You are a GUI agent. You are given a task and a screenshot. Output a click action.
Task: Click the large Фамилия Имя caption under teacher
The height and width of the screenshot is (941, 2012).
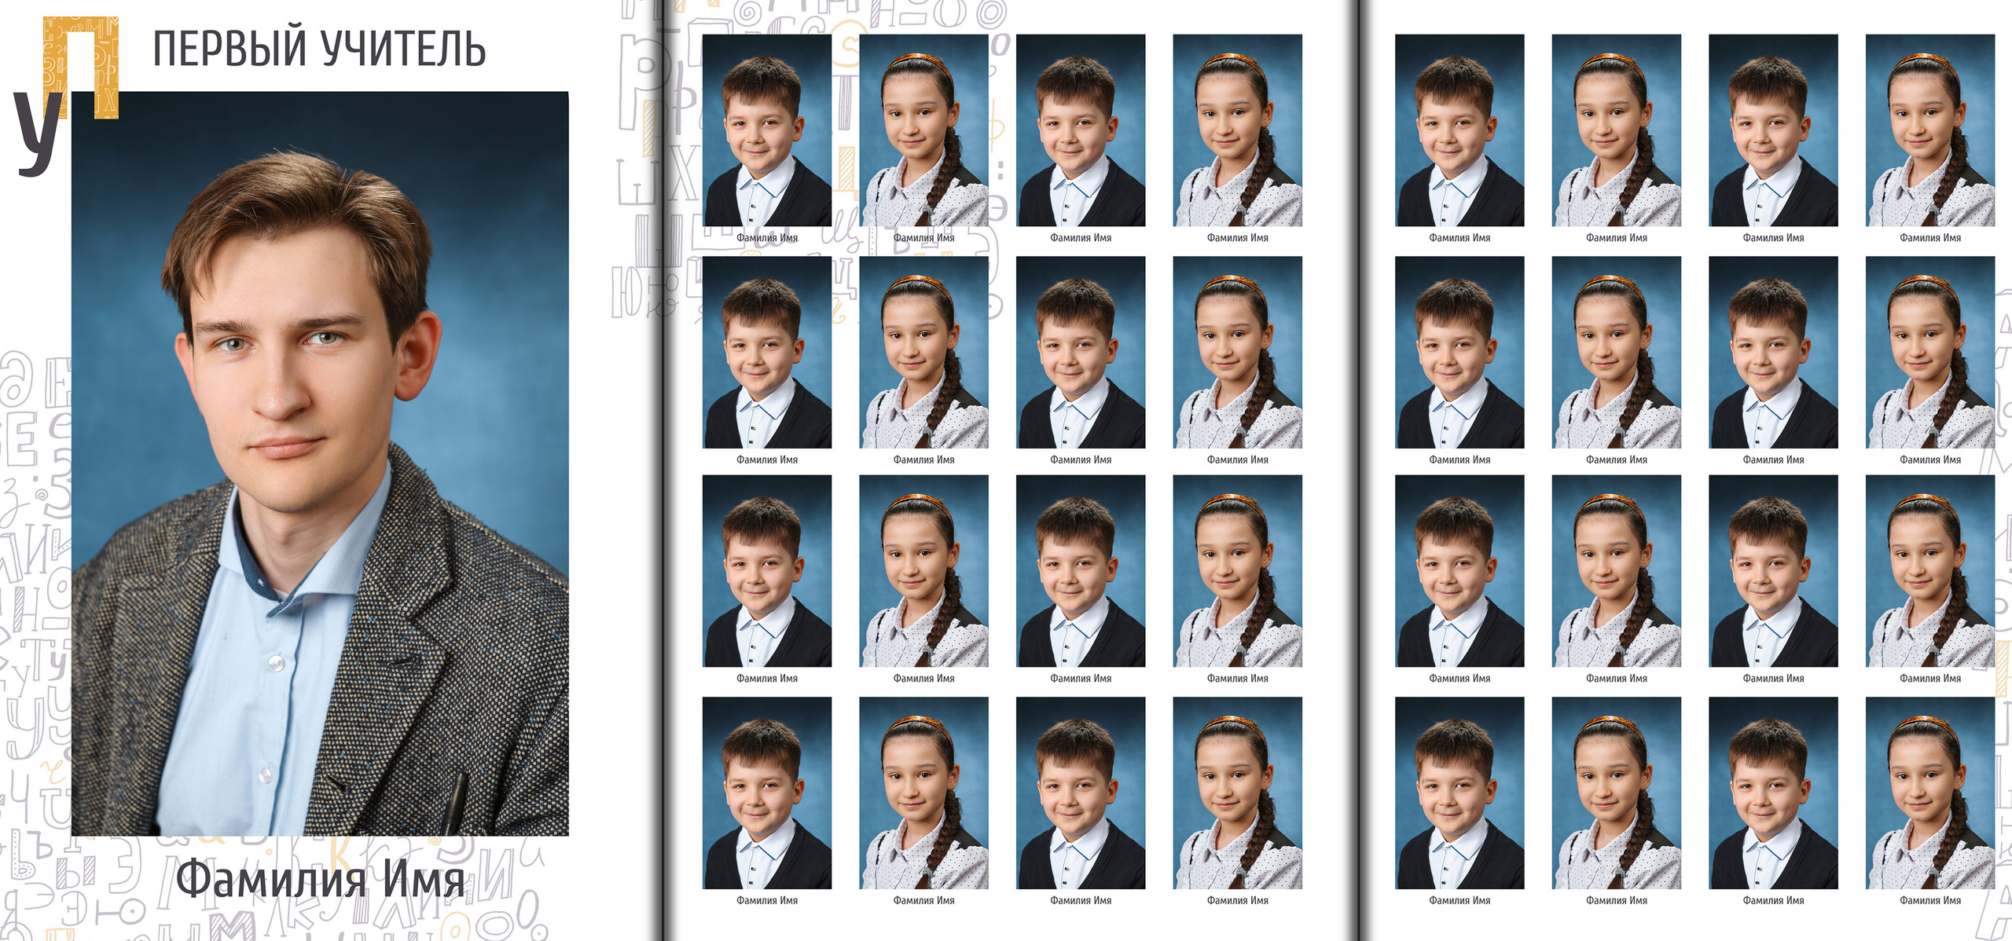(x=320, y=880)
